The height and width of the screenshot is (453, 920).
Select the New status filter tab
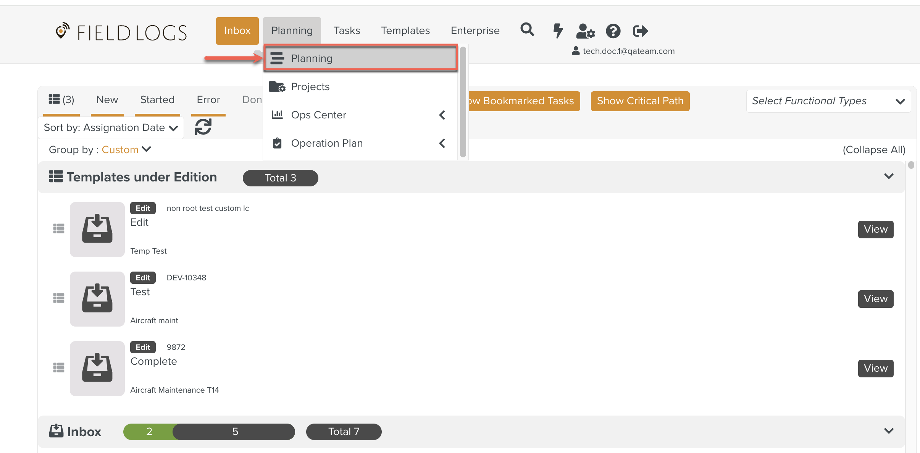coord(107,100)
